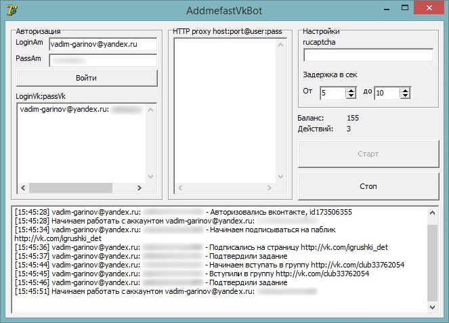Image resolution: width=449 pixels, height=323 pixels.
Task: Click the Баланс value 155
Action: pyautogui.click(x=353, y=118)
